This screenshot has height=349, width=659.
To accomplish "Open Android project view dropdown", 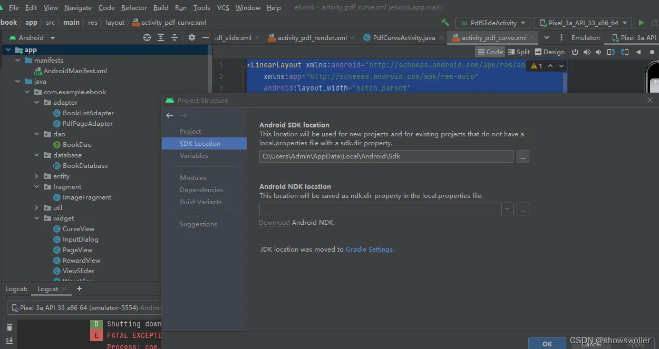I will pos(31,37).
